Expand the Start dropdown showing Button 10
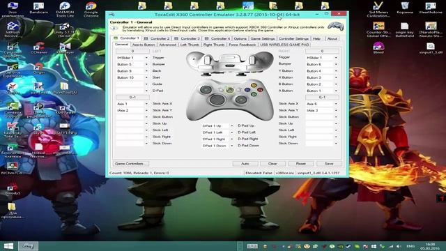This screenshot has height=251, width=446. point(146,77)
